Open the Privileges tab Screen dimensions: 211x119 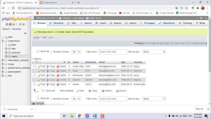148,23
